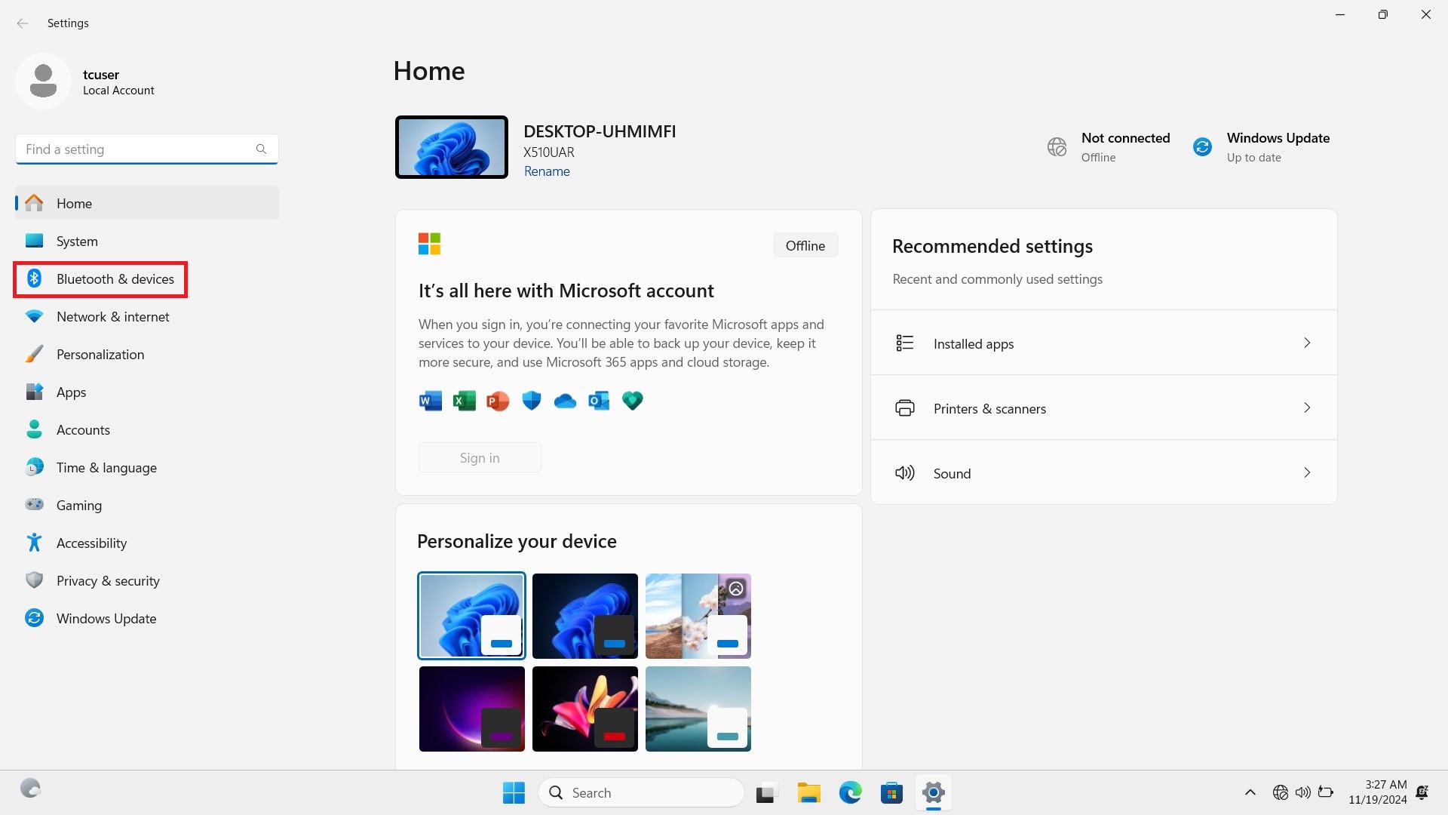Open Microsoft Store from the taskbar
1448x815 pixels.
coord(891,792)
